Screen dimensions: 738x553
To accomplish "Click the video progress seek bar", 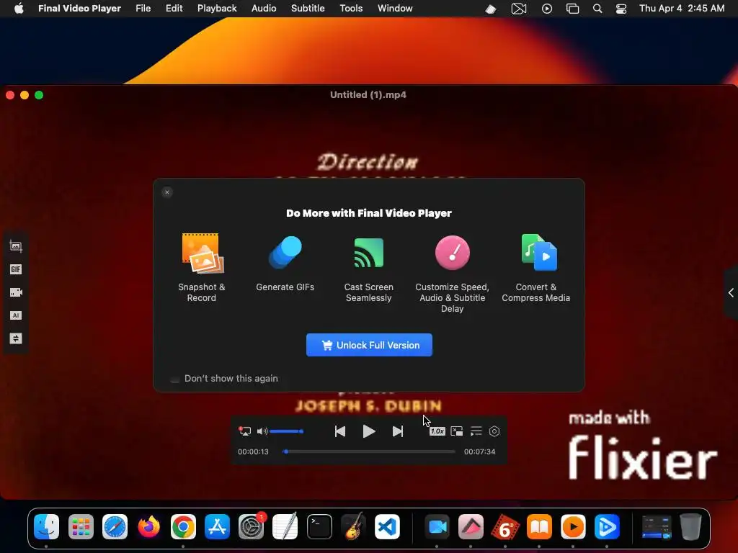I will (x=369, y=451).
